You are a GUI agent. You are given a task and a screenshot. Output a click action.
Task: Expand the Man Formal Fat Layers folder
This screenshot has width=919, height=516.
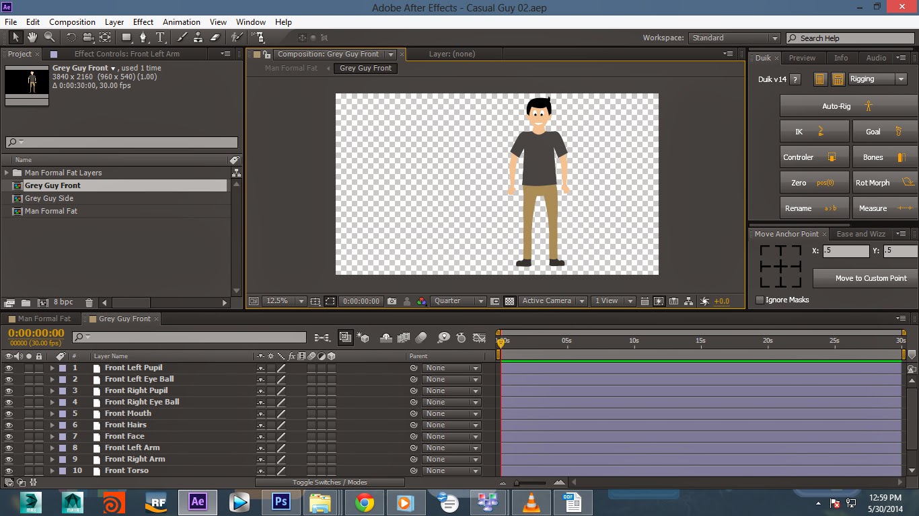(6, 172)
